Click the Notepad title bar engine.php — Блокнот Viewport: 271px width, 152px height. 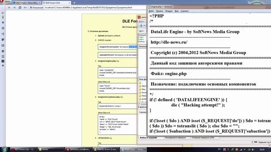(x=209, y=7)
